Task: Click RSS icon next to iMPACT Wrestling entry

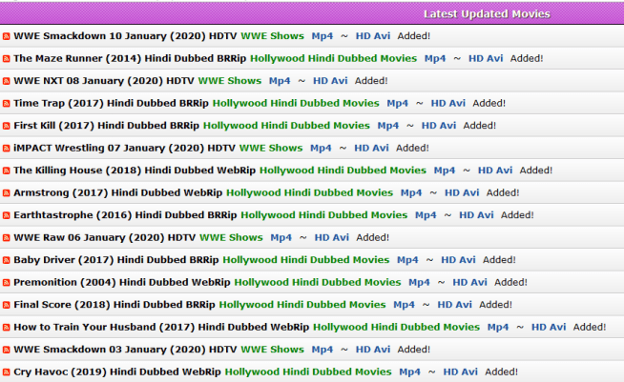Action: [7, 149]
